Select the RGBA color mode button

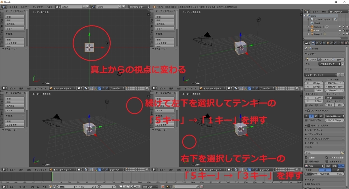tap(341, 166)
